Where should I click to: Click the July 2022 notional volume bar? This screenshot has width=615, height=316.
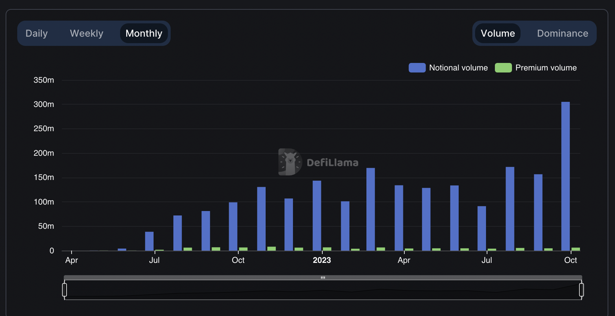point(149,241)
